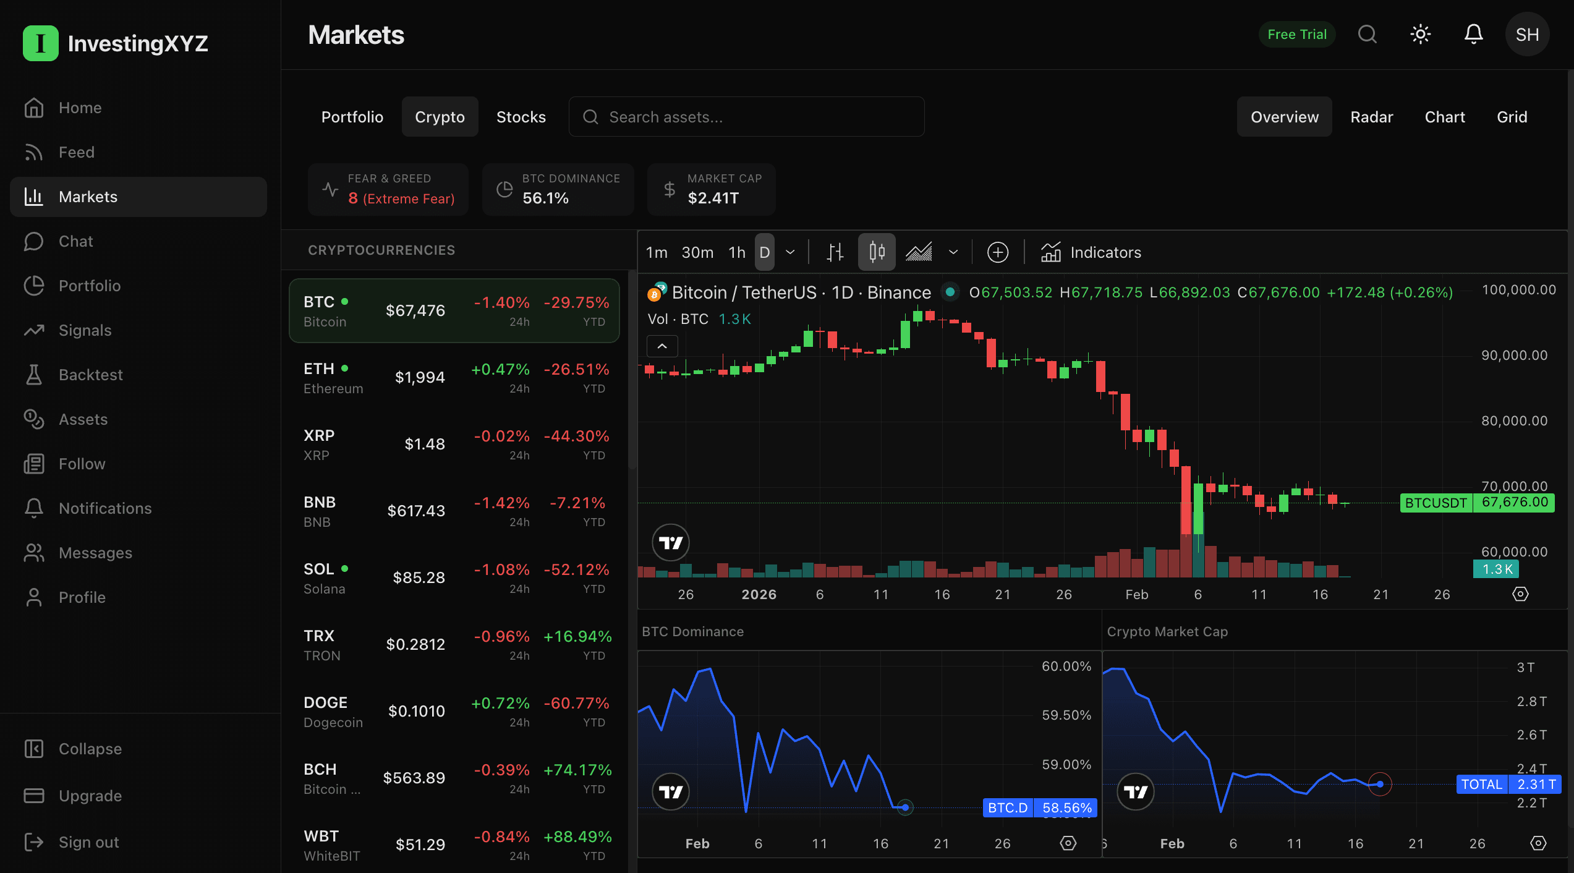Click the TradingView logo on the BTC chart

tap(671, 542)
